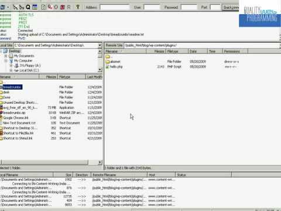Click the local tree scroll up arrow
281x211 pixels.
point(100,51)
